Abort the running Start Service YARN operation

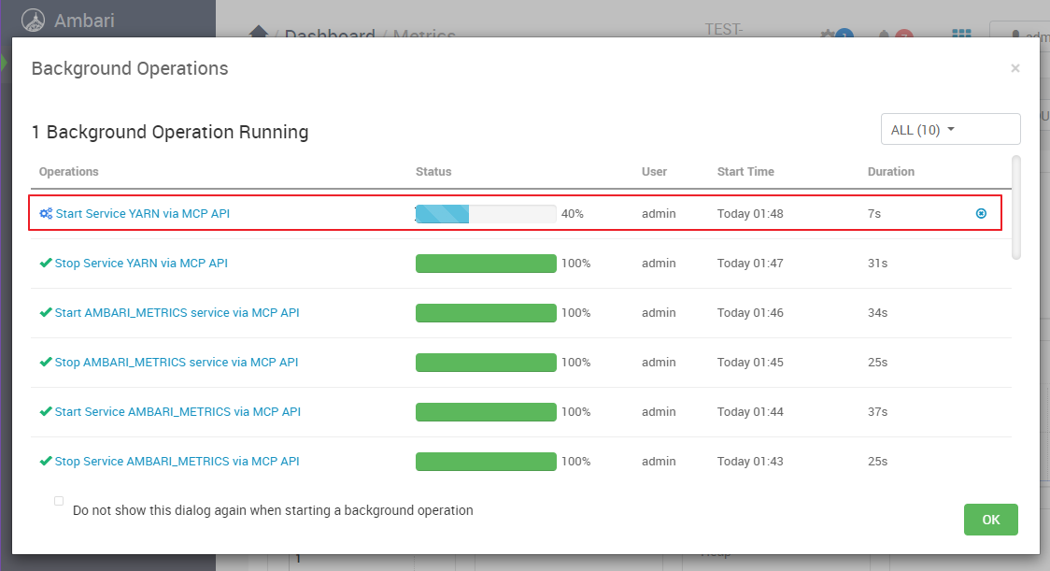point(981,214)
